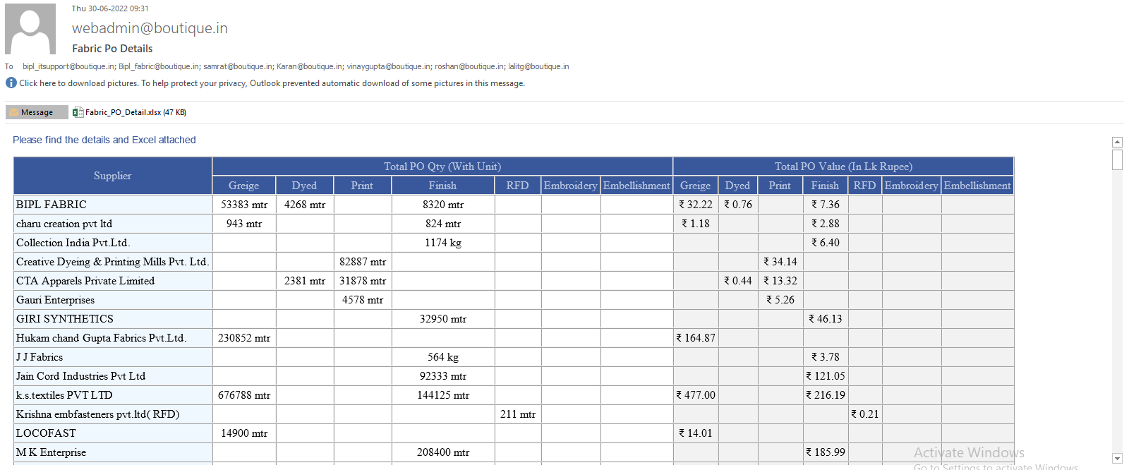Click the Message envelope icon
The height and width of the screenshot is (470, 1129).
(14, 112)
